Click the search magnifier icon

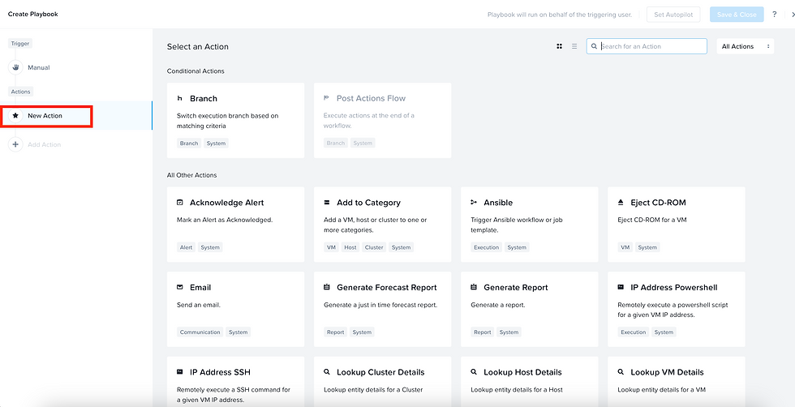click(594, 46)
